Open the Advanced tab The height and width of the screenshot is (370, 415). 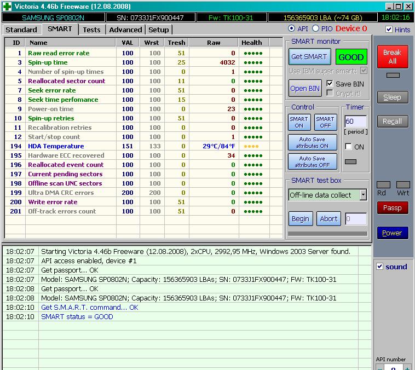pyautogui.click(x=125, y=30)
